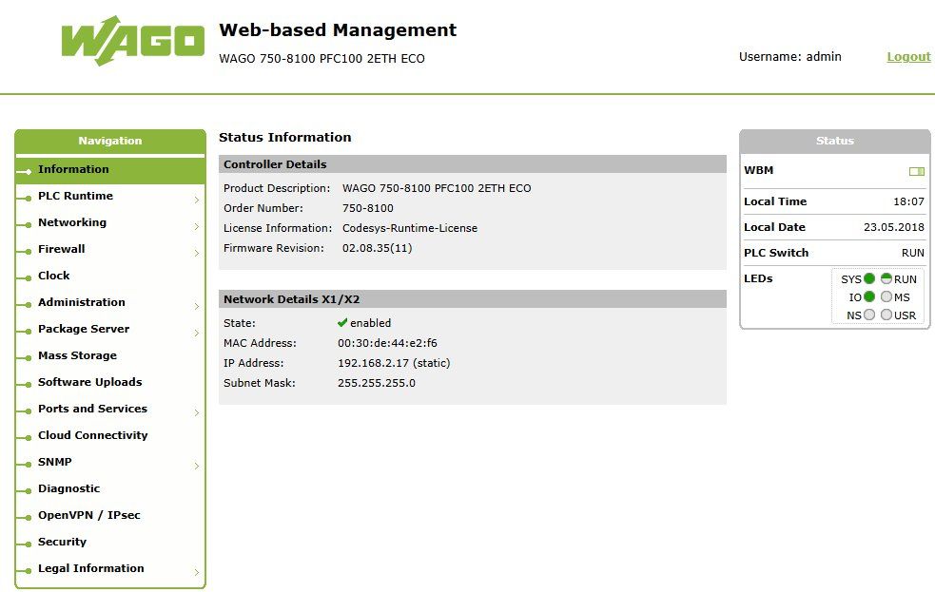Click the green enabled checkmark icon
Image resolution: width=935 pixels, height=592 pixels.
pyautogui.click(x=342, y=323)
